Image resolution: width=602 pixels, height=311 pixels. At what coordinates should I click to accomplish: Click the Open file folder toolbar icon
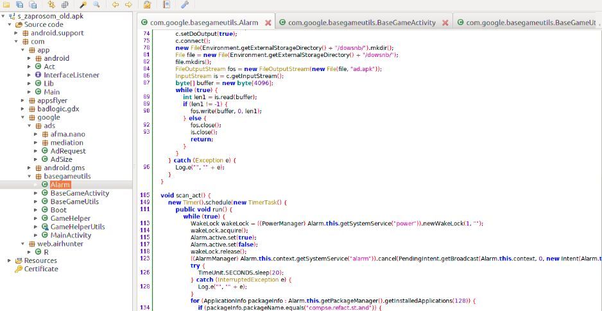(x=7, y=4)
